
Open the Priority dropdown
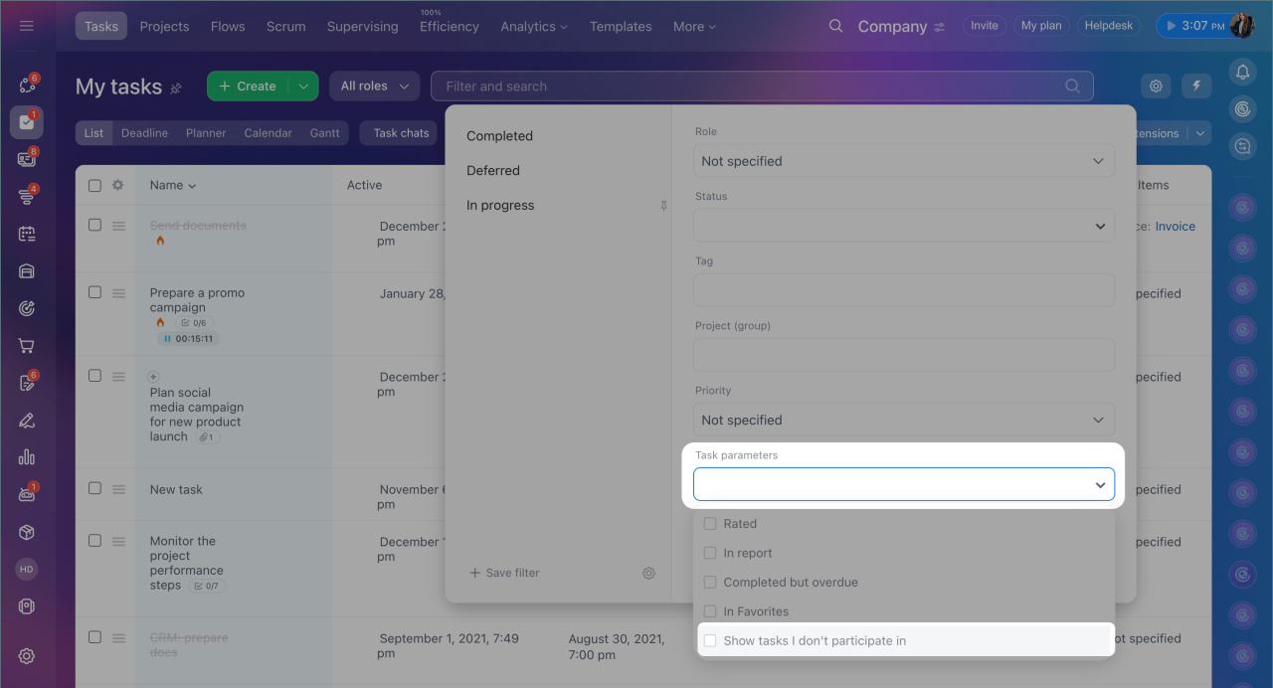tap(903, 420)
